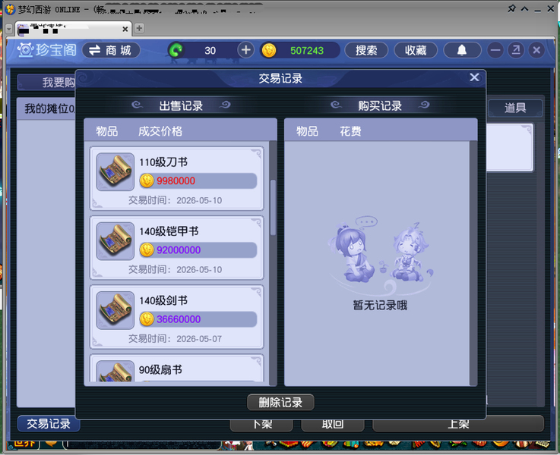Switch to the 道具 tab
Image resolution: width=560 pixels, height=455 pixels.
[x=515, y=108]
